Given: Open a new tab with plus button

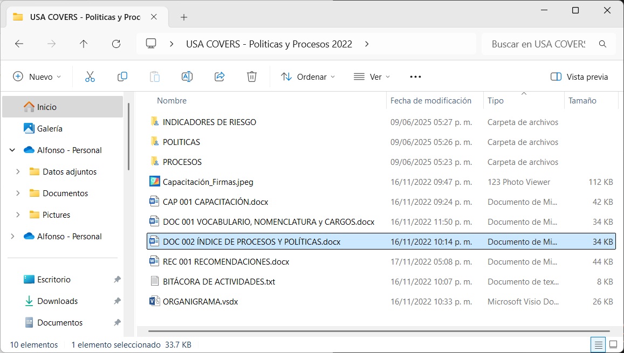Looking at the screenshot, I should pos(184,17).
